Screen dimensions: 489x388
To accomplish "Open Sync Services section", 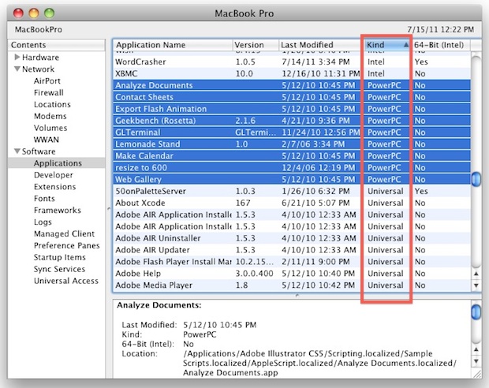I will click(59, 269).
